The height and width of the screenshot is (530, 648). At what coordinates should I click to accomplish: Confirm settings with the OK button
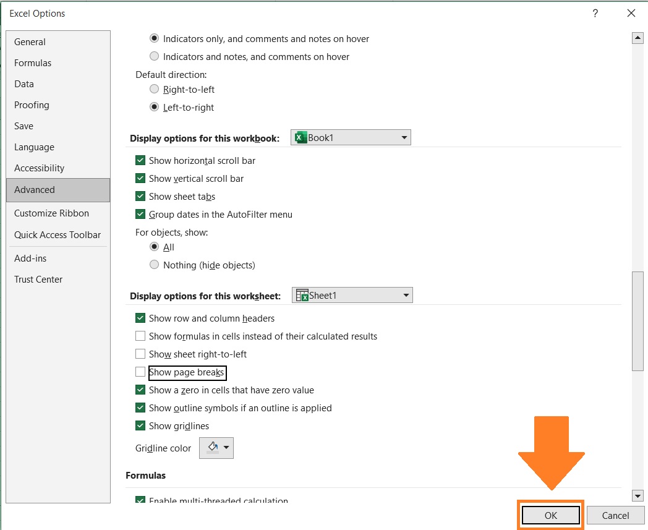tap(550, 515)
